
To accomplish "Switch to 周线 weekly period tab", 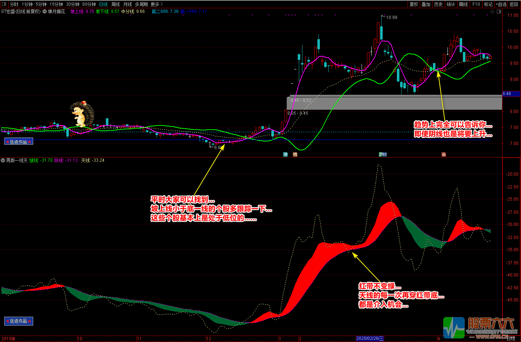I will (x=116, y=4).
